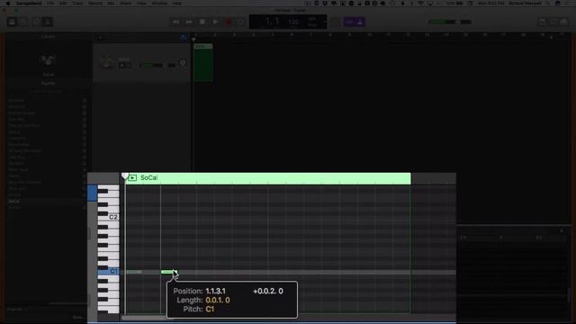Toggle the Smart Controls button
The height and width of the screenshot is (324, 576).
click(x=36, y=22)
